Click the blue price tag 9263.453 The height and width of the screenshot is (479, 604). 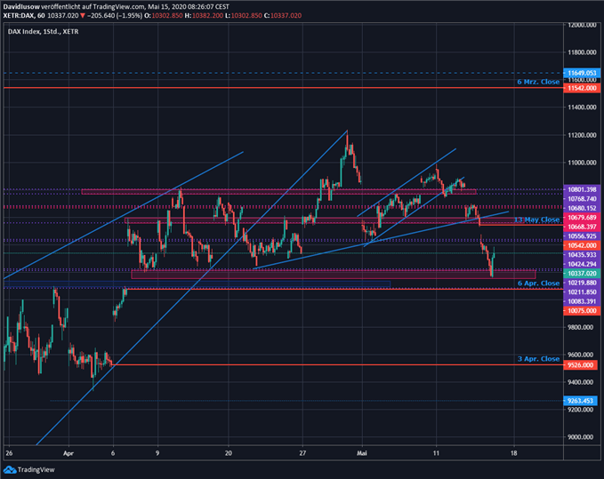pos(581,401)
